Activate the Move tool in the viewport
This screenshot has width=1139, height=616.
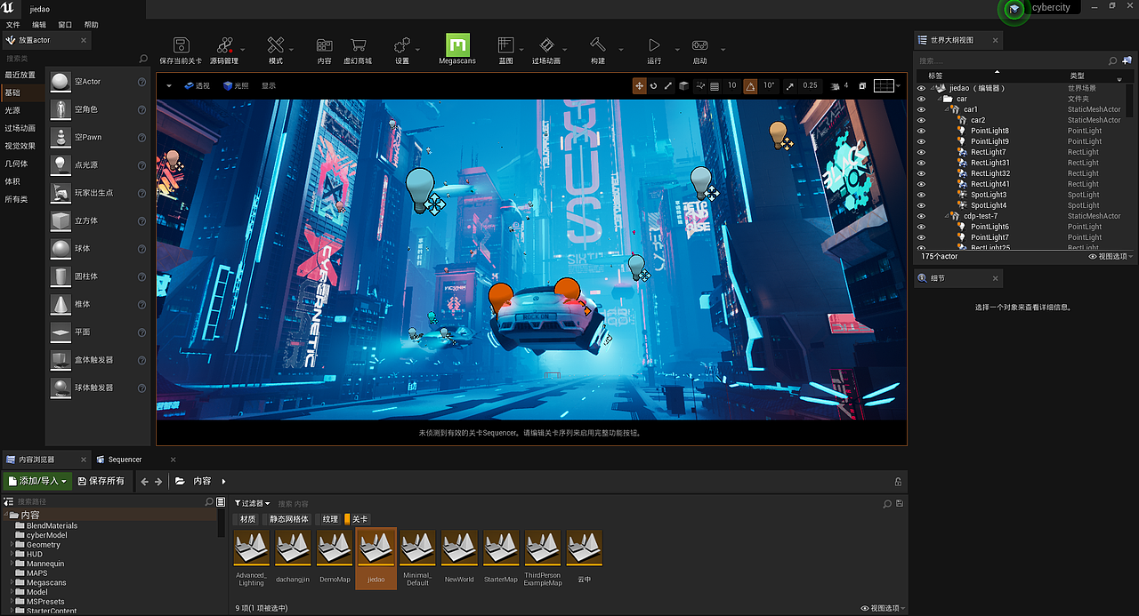point(639,85)
